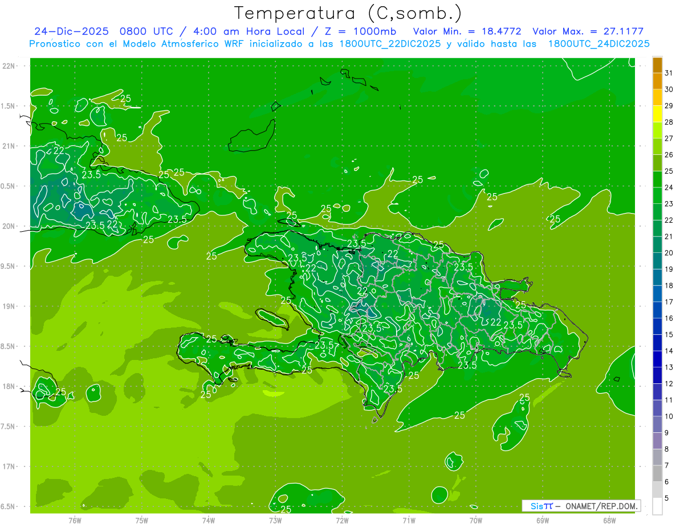Viewport: 684px width, 528px height.
Task: Click the "7.5N" latitude axis label
Action: pos(9,426)
